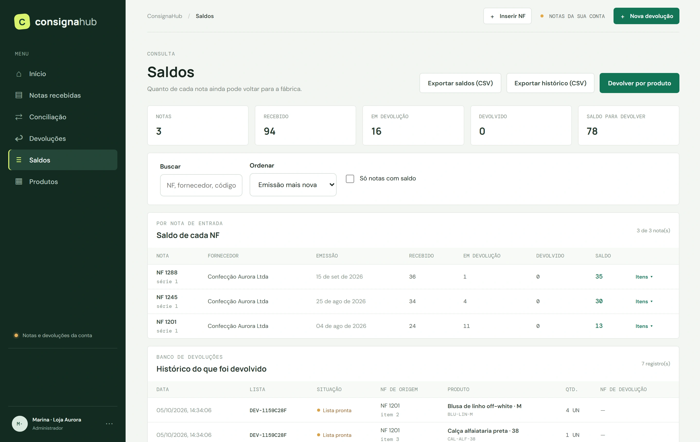This screenshot has height=442, width=700.
Task: Open the Ordenar dropdown
Action: pos(293,185)
